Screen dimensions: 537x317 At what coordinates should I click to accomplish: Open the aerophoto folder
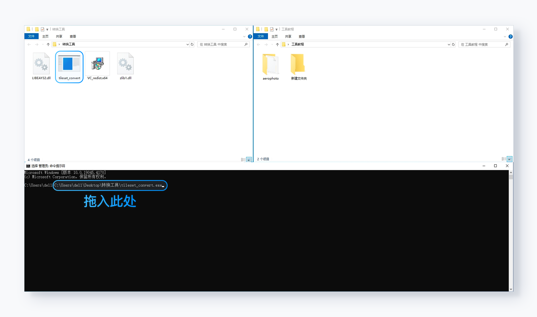coord(270,64)
